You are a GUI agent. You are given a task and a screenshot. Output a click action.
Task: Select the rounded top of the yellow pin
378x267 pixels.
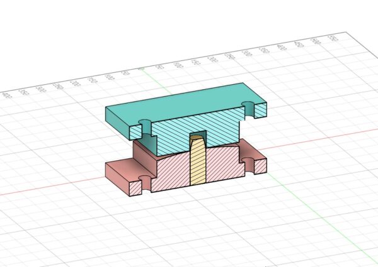click(196, 138)
